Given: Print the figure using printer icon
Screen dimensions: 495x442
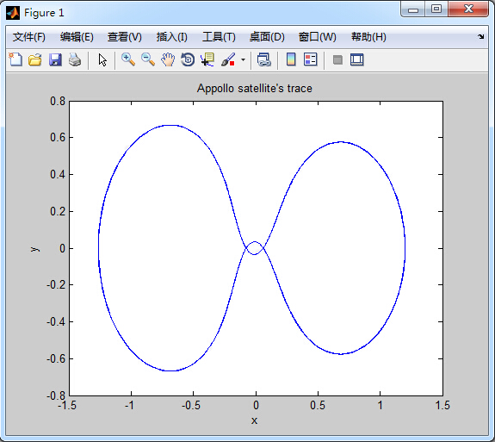Looking at the screenshot, I should coord(75,59).
